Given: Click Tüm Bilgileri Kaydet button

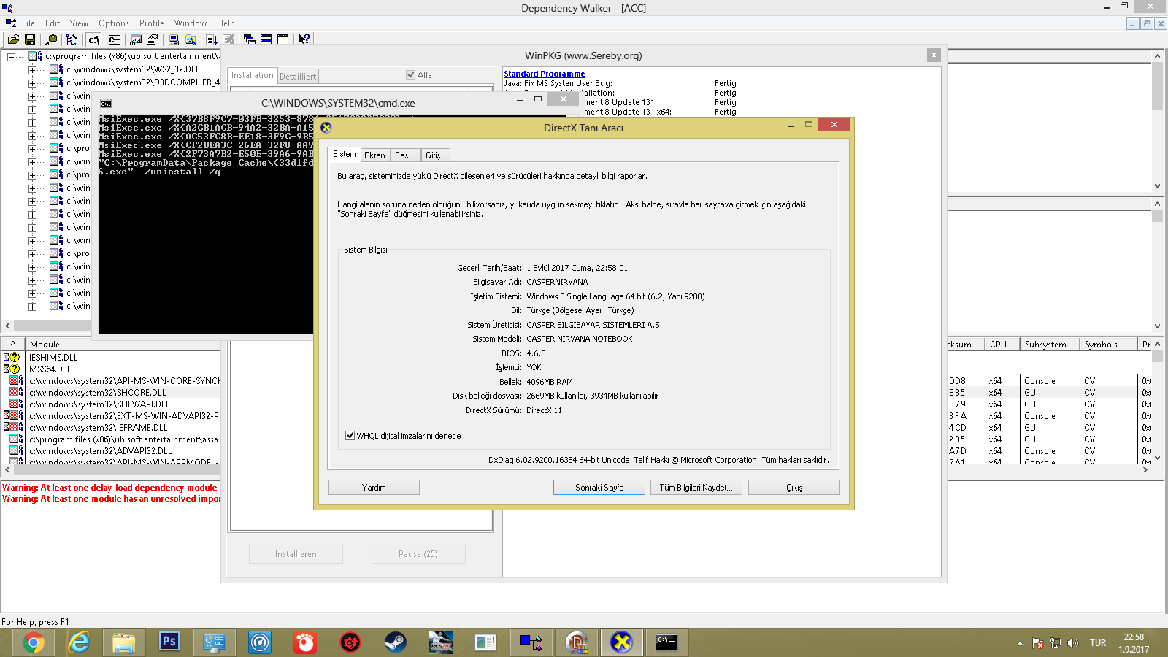Looking at the screenshot, I should point(696,488).
